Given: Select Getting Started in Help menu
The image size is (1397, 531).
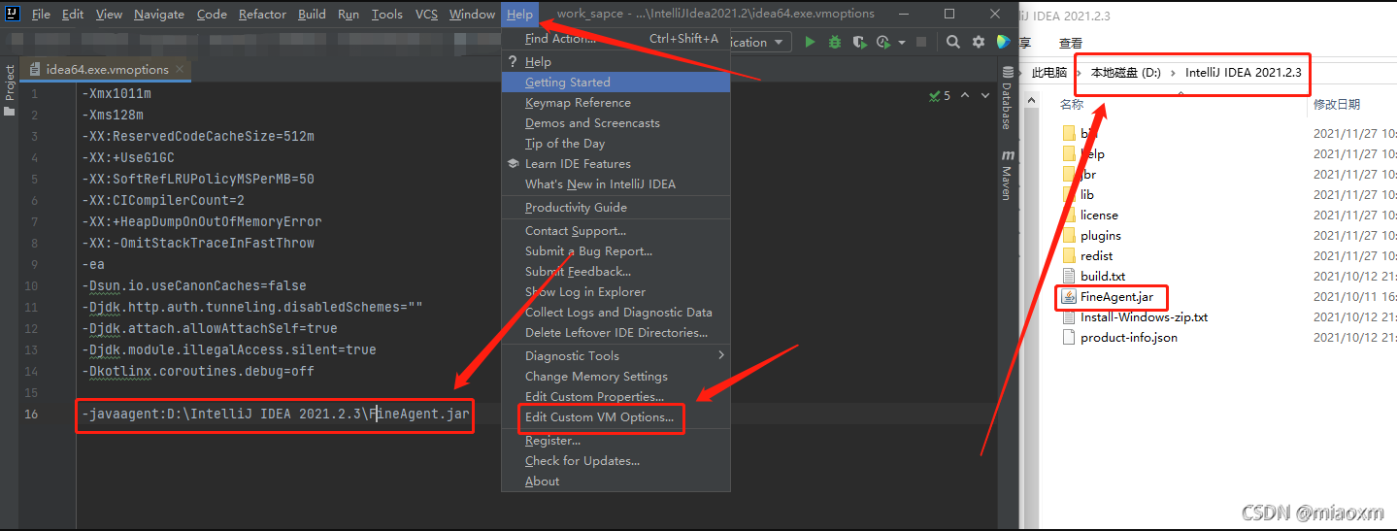Looking at the screenshot, I should 615,83.
